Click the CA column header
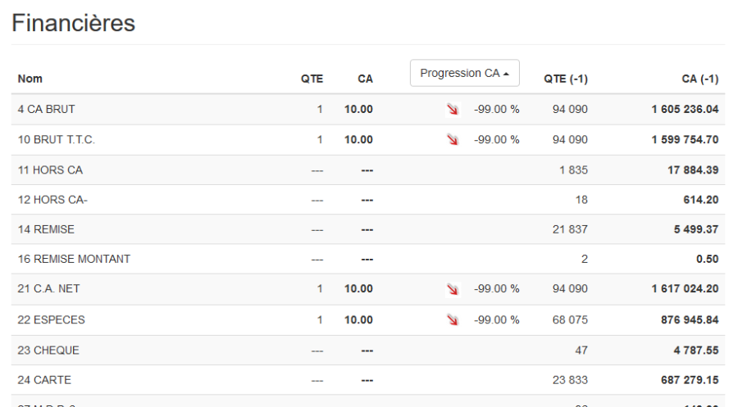 365,79
